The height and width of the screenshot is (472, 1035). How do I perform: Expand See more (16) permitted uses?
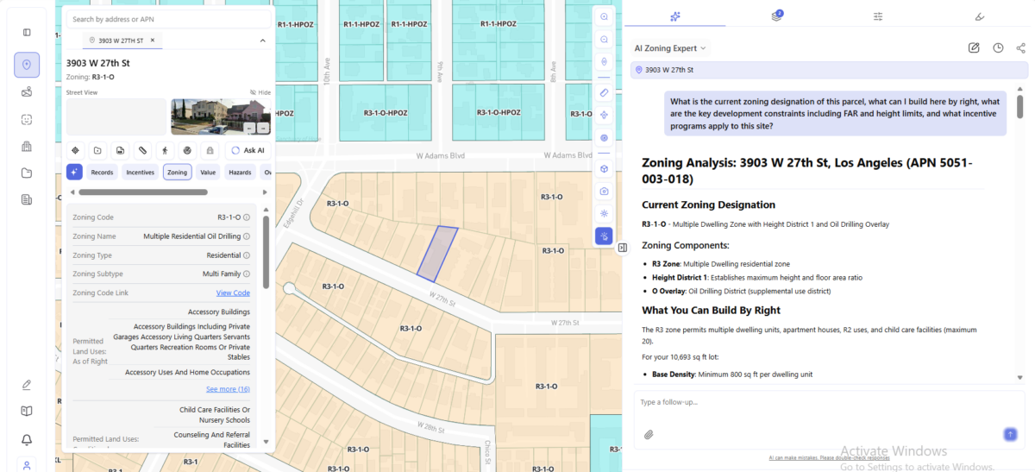pos(228,389)
